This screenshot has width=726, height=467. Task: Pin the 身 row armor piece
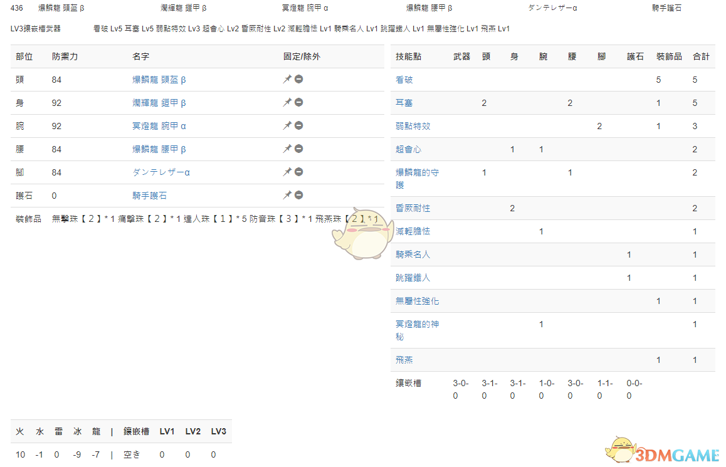[287, 102]
